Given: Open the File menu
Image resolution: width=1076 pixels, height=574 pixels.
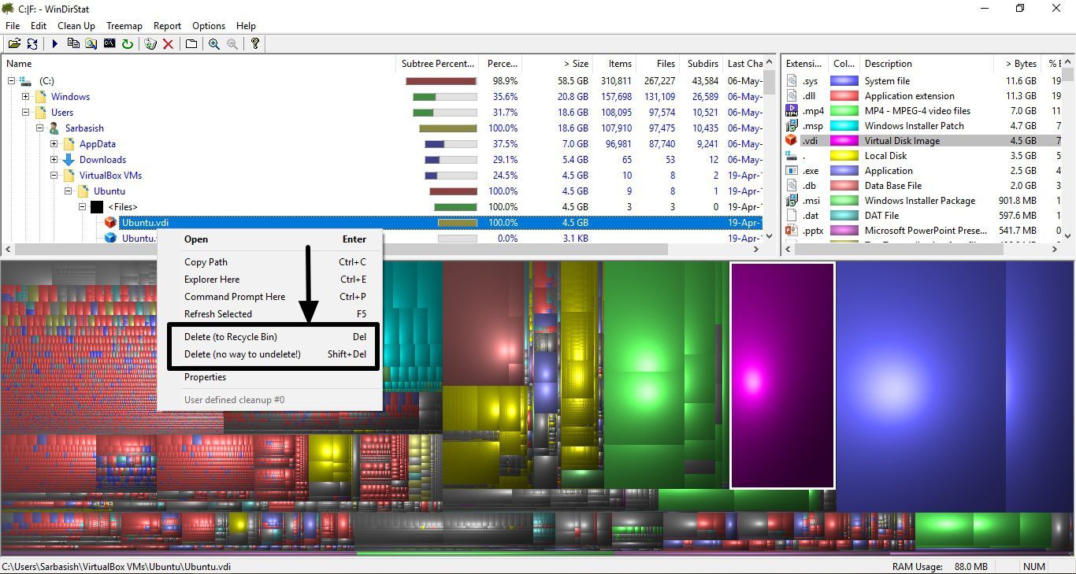Looking at the screenshot, I should [13, 26].
